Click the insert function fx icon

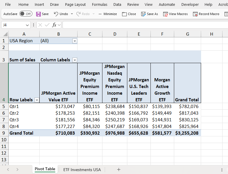point(54,25)
